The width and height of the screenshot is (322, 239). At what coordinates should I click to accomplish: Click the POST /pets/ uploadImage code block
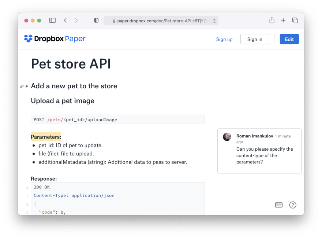click(117, 119)
